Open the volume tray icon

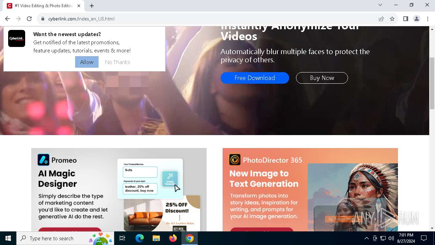pos(391,238)
